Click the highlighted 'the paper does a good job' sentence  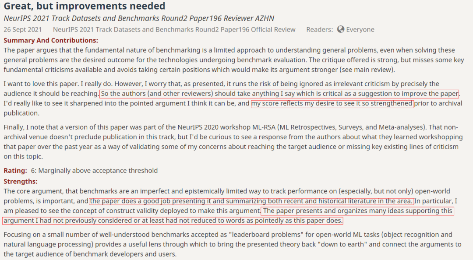[251, 201]
